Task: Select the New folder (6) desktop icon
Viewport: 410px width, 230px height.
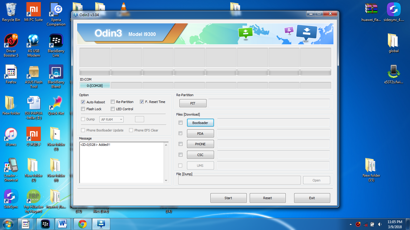Action: (x=56, y=170)
